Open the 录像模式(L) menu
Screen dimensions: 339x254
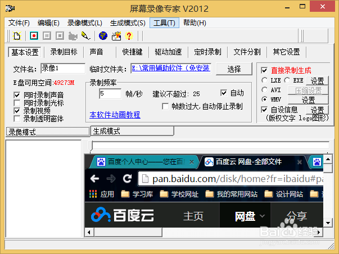85,23
